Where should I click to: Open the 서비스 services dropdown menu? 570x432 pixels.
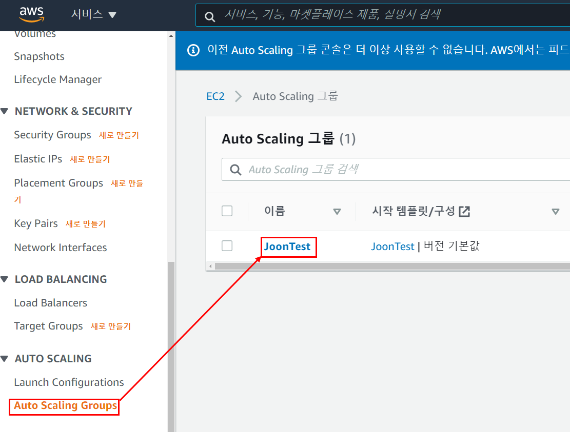click(x=94, y=14)
